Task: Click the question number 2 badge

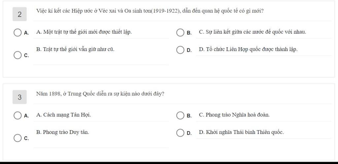Action: [x=19, y=14]
